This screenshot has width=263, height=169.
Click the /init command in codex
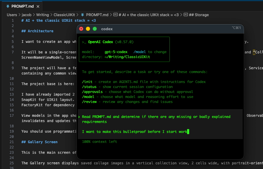[87, 82]
